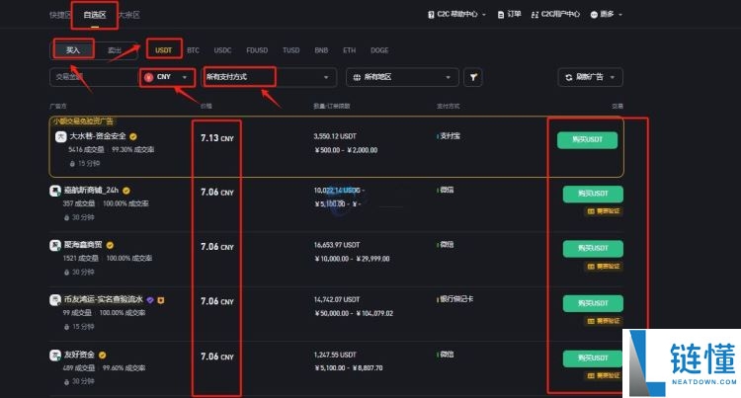Select the USDC coin tab
The height and width of the screenshot is (398, 741).
coord(222,50)
